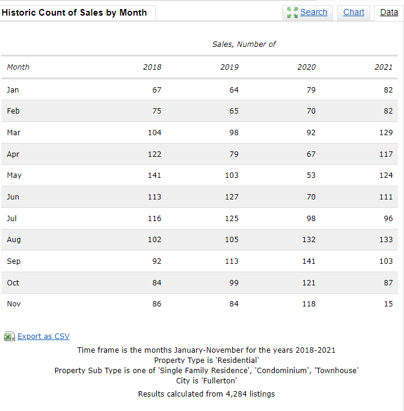Click the Historic Count of Sales by Month title
The image size is (404, 411).
74,13
